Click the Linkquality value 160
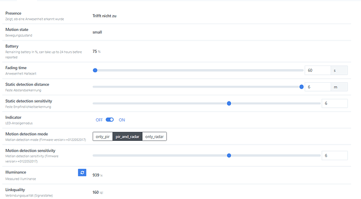Screen dimensions: 361x199 click(96, 192)
